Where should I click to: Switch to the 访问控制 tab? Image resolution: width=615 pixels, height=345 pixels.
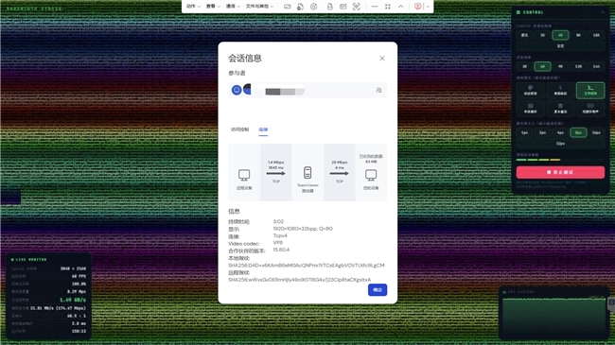239,129
